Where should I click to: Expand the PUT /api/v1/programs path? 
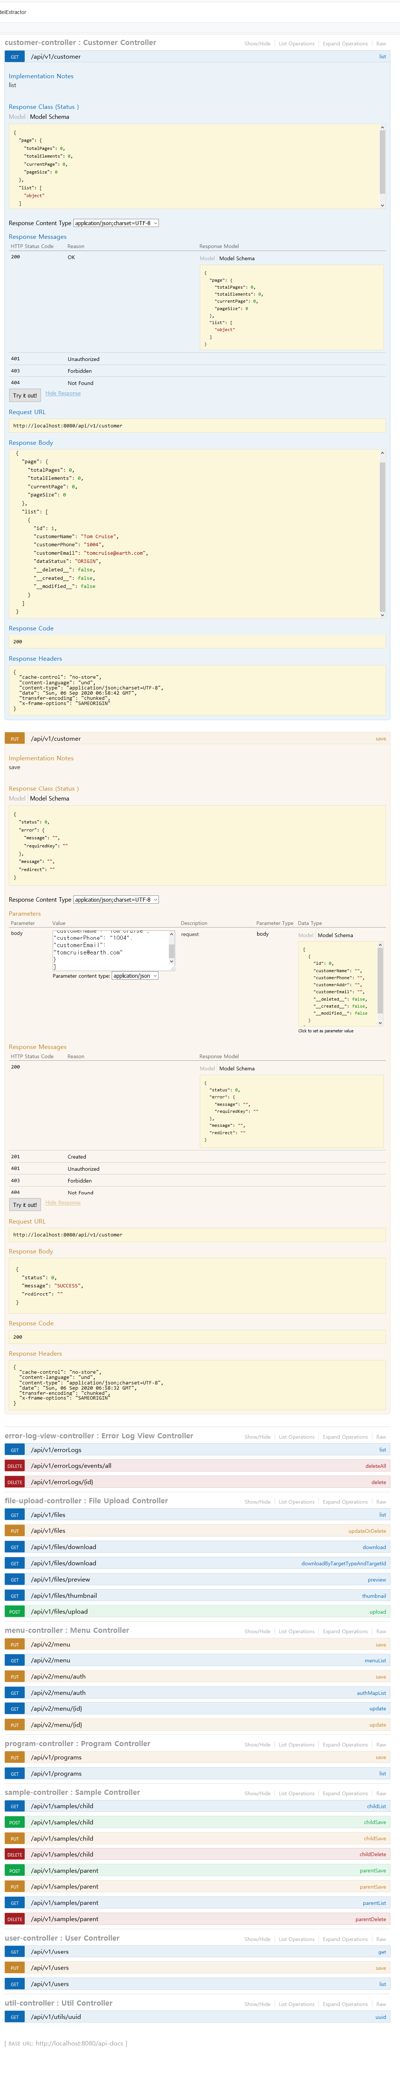pos(56,1757)
